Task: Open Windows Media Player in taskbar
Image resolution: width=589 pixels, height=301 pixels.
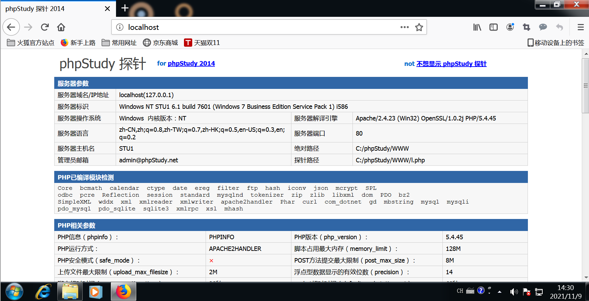Action: pyautogui.click(x=96, y=292)
